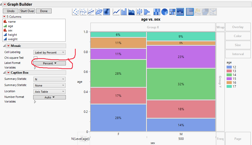Open the Graph Builder red triangle menu
The image size is (252, 145).
click(x=5, y=4)
